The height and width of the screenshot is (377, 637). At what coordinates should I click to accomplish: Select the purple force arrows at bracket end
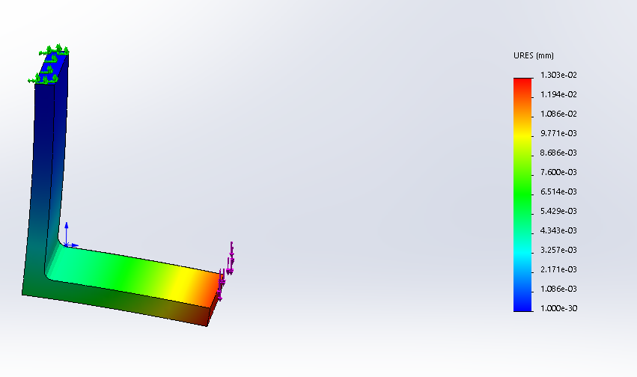tap(230, 262)
